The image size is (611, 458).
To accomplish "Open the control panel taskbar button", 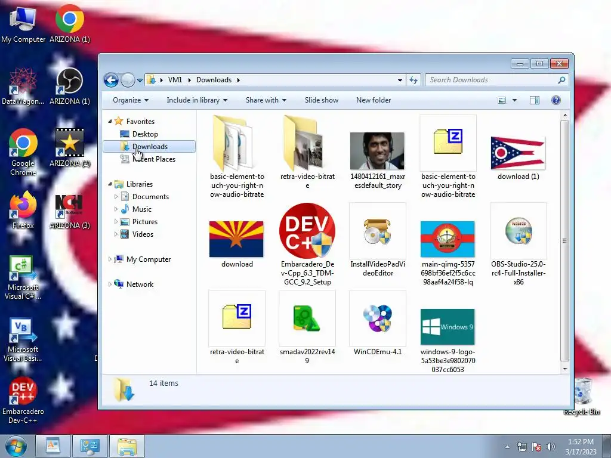I will pos(90,446).
